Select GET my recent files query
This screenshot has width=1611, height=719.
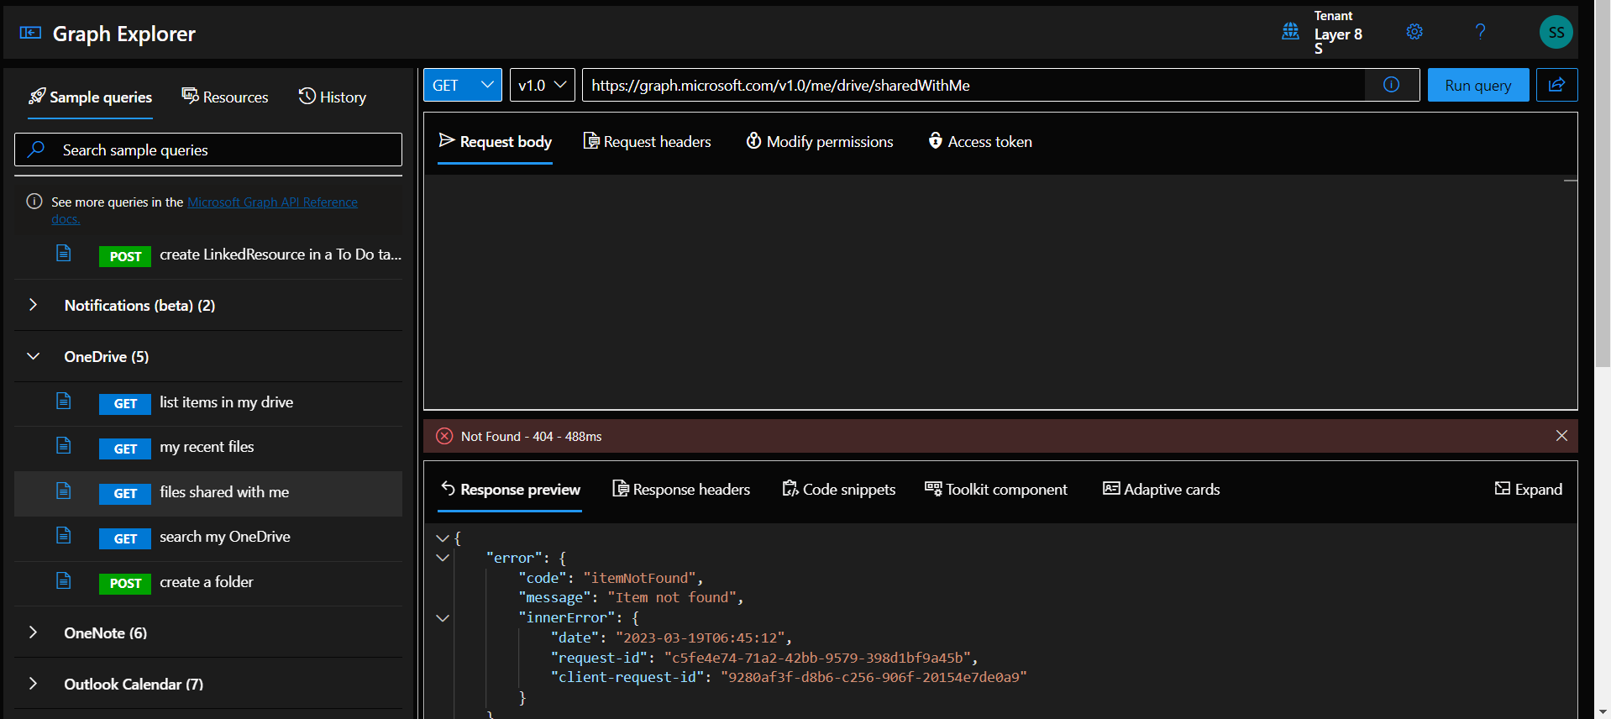point(208,448)
